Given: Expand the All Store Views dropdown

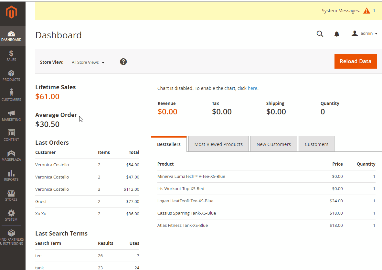Looking at the screenshot, I should tap(88, 63).
